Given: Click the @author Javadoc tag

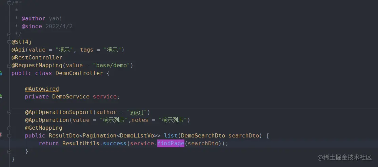Looking at the screenshot, I should (x=34, y=19).
